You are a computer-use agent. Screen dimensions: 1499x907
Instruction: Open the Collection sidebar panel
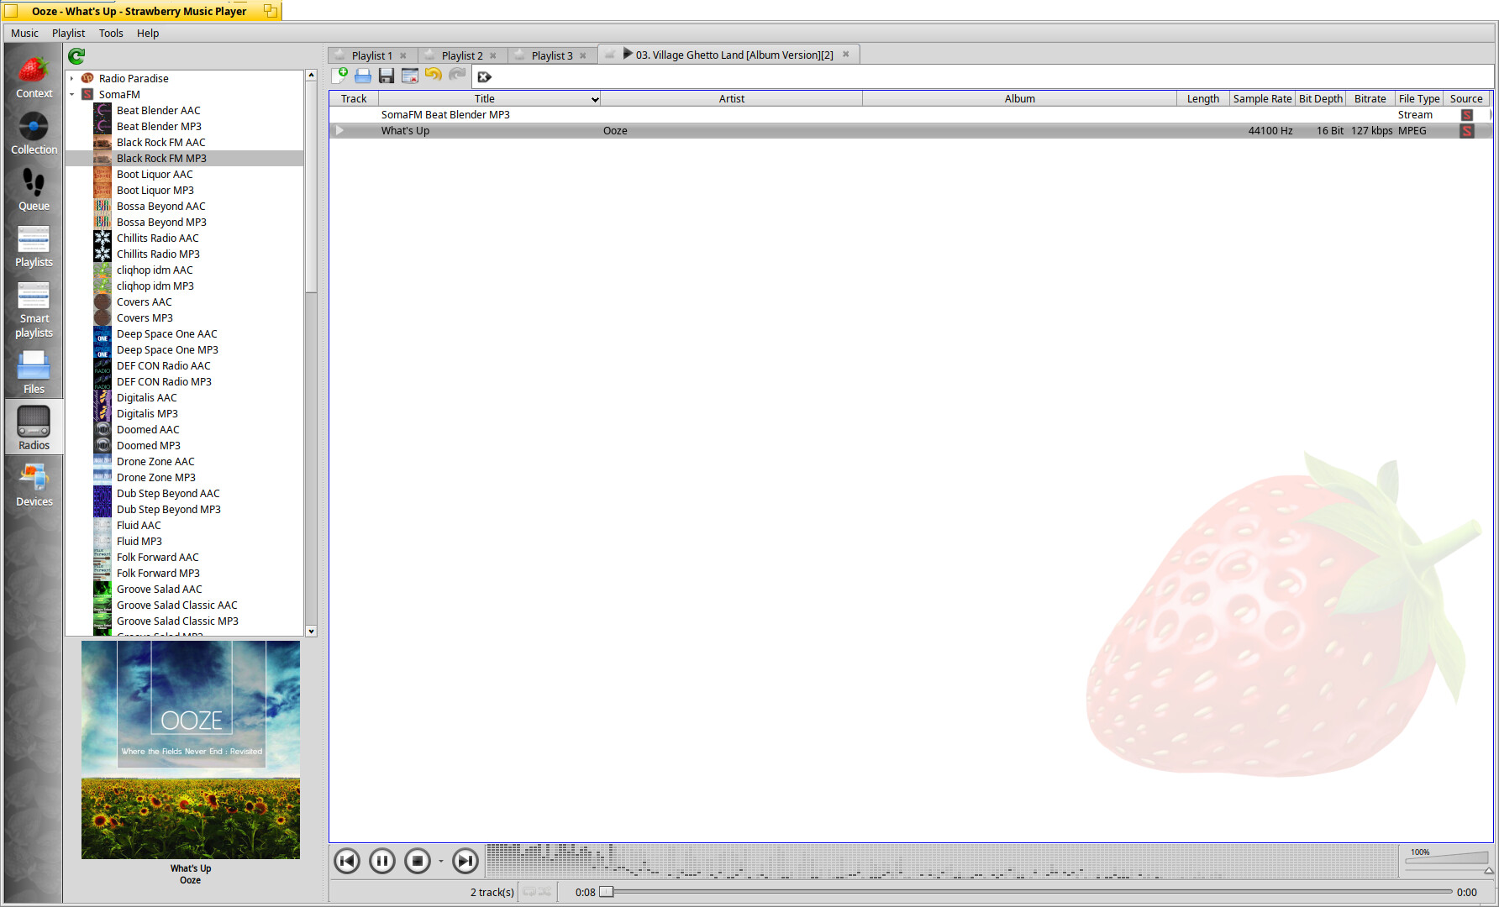(34, 134)
